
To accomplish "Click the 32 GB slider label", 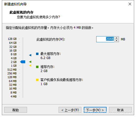I will click(13, 47).
